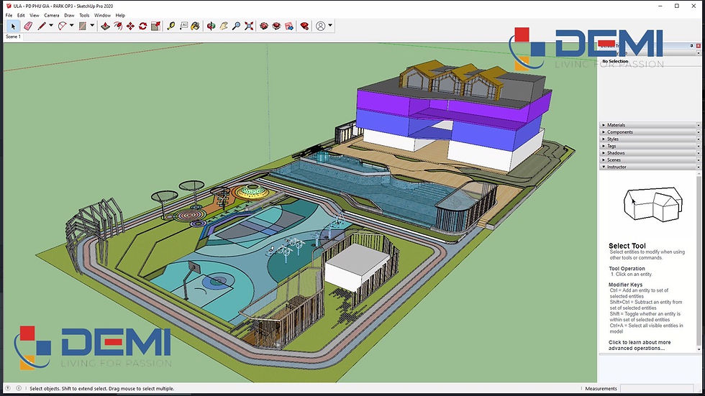Open the File menu
Image resolution: width=705 pixels, height=396 pixels.
[x=9, y=15]
